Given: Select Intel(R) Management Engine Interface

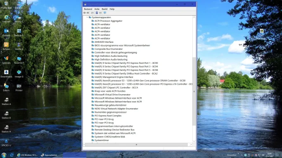Looking at the screenshot, I should pos(114,77).
